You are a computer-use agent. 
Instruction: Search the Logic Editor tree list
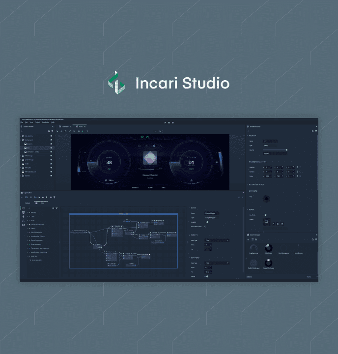click(x=53, y=208)
